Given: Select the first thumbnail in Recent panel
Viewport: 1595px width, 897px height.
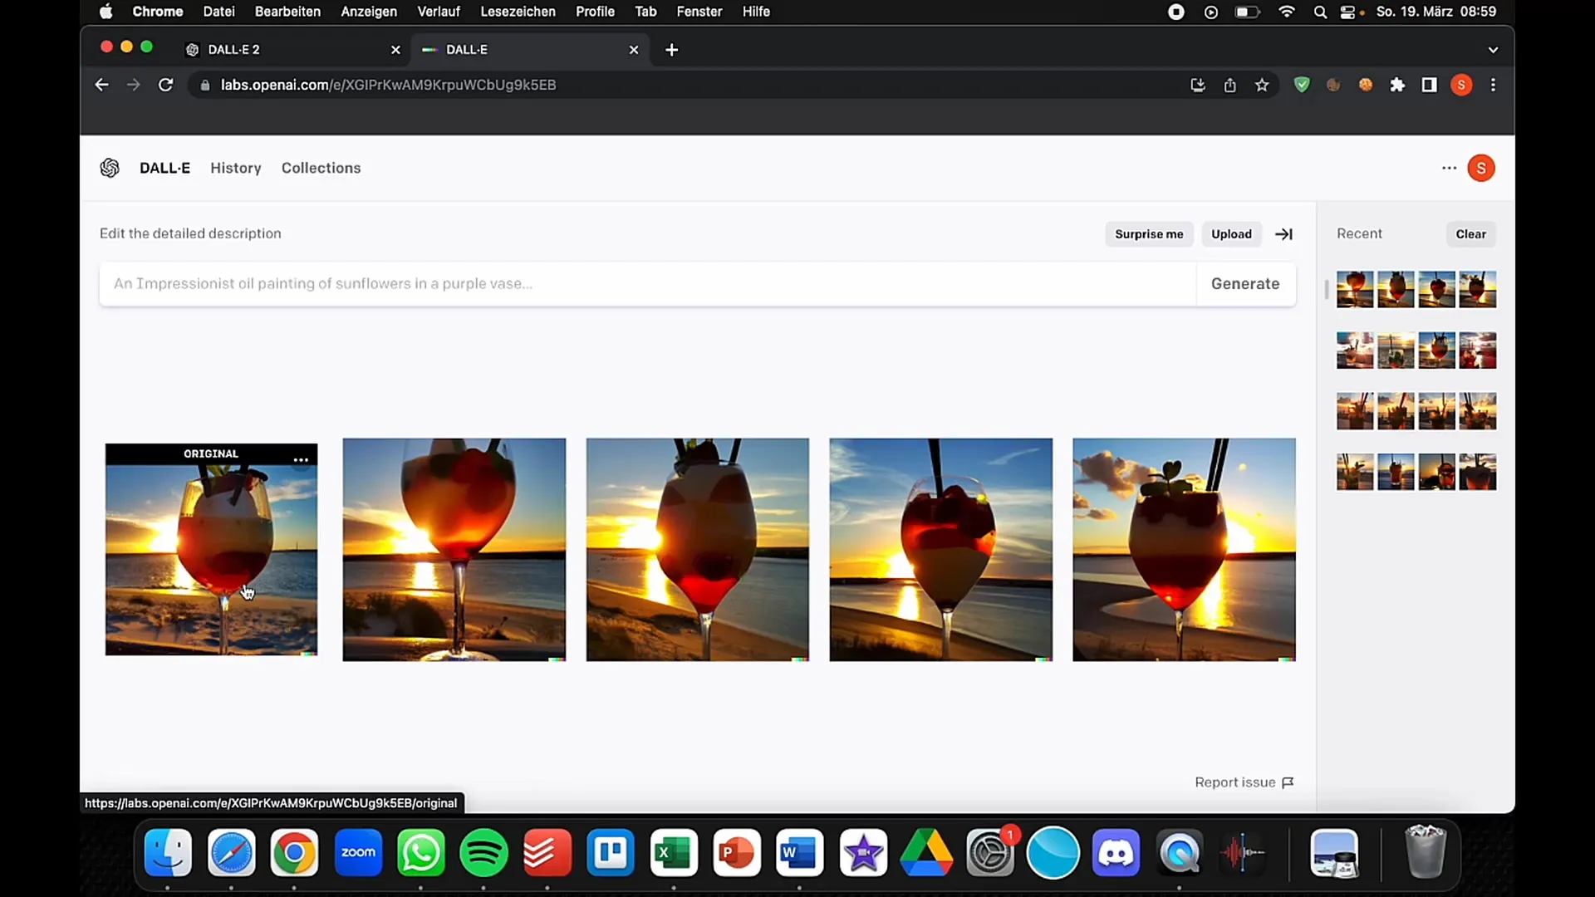Looking at the screenshot, I should click(1355, 288).
